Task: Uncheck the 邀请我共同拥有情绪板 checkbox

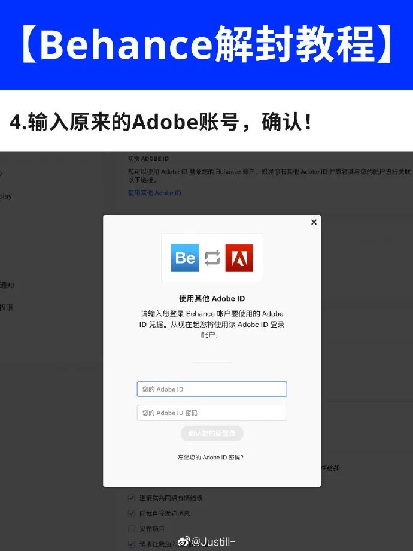Action: point(132,498)
